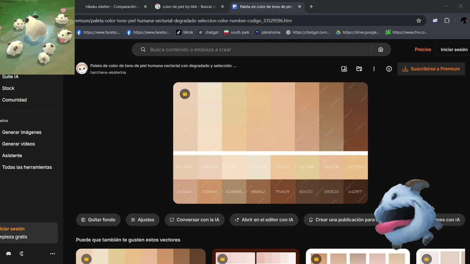The width and height of the screenshot is (470, 264).
Task: Click the sidebar Iniciar sesión empieza gratis box
Action: point(29,233)
